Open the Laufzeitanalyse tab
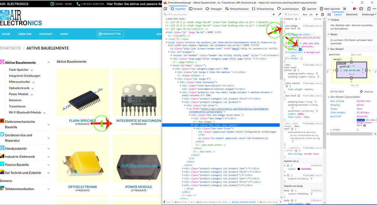The image size is (377, 205). pyautogui.click(x=288, y=9)
